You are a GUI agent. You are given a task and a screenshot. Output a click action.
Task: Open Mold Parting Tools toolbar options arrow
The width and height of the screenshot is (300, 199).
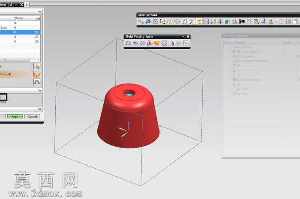point(183,36)
